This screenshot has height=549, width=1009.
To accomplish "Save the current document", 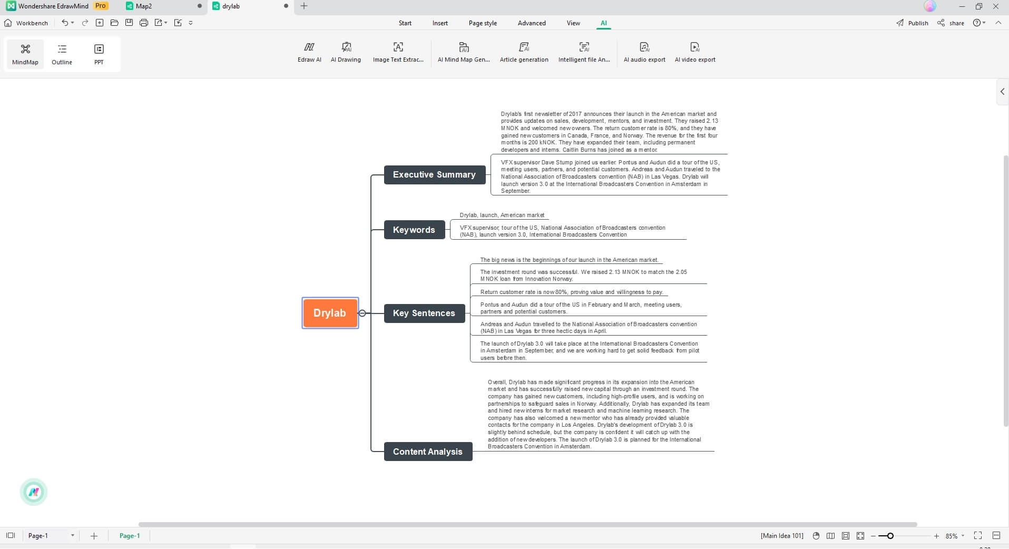I will coord(129,23).
